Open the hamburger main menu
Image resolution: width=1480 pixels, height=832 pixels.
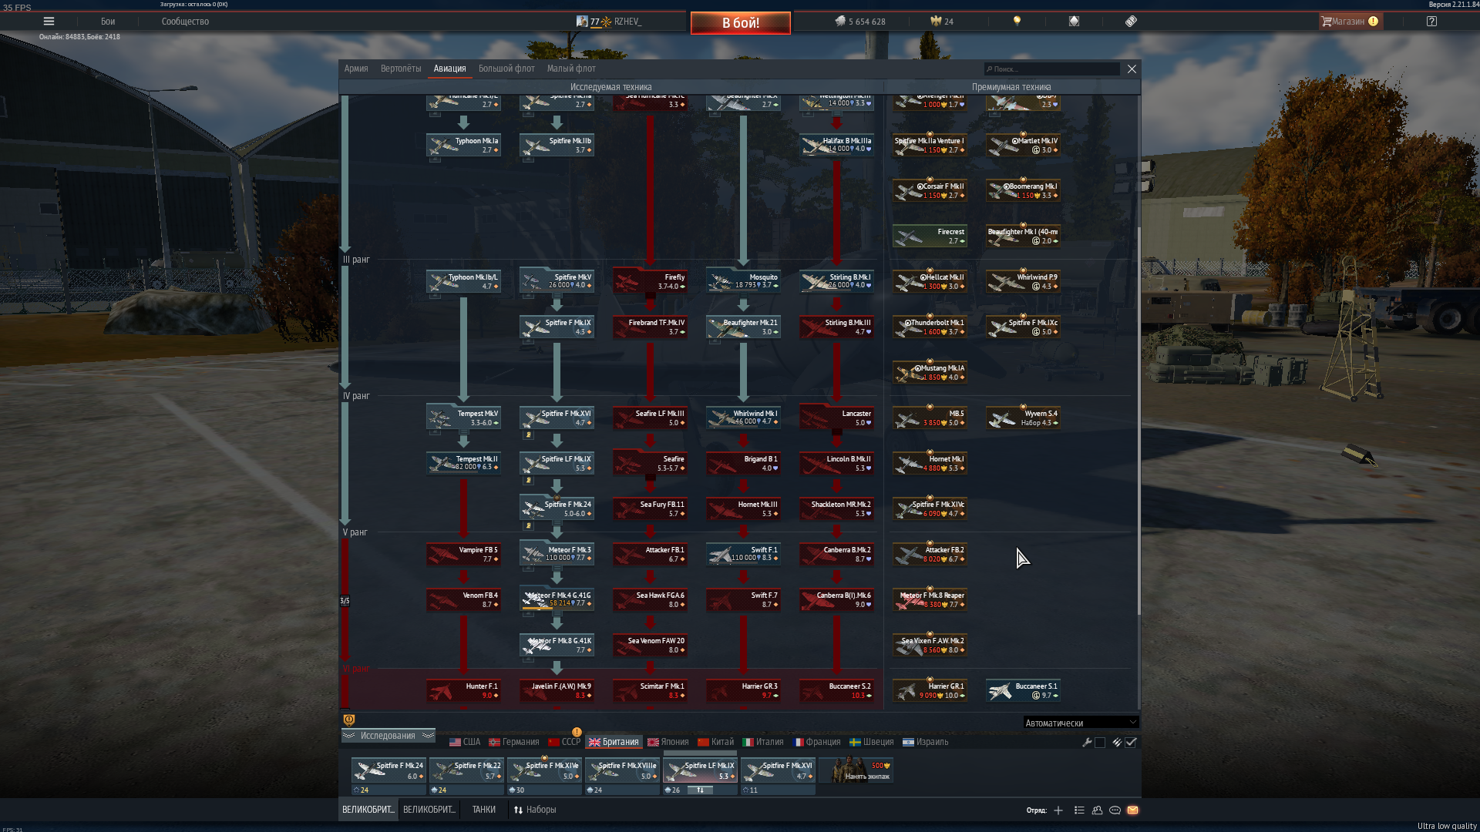point(49,22)
